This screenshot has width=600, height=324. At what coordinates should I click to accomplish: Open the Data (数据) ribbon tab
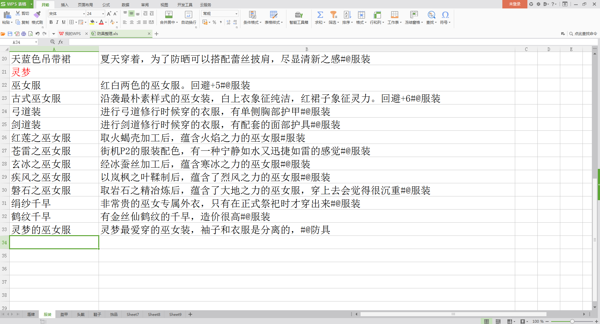(x=126, y=5)
